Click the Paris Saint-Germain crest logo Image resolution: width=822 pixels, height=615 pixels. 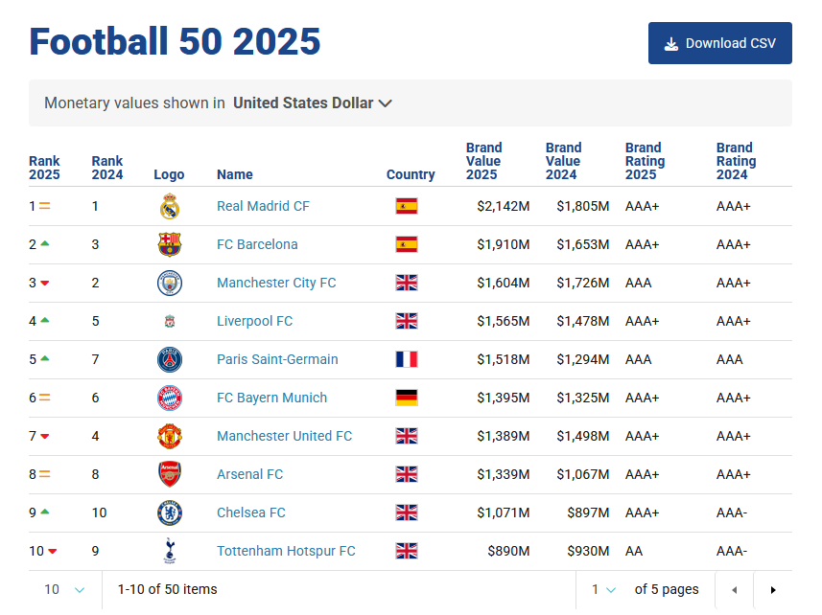(x=170, y=359)
